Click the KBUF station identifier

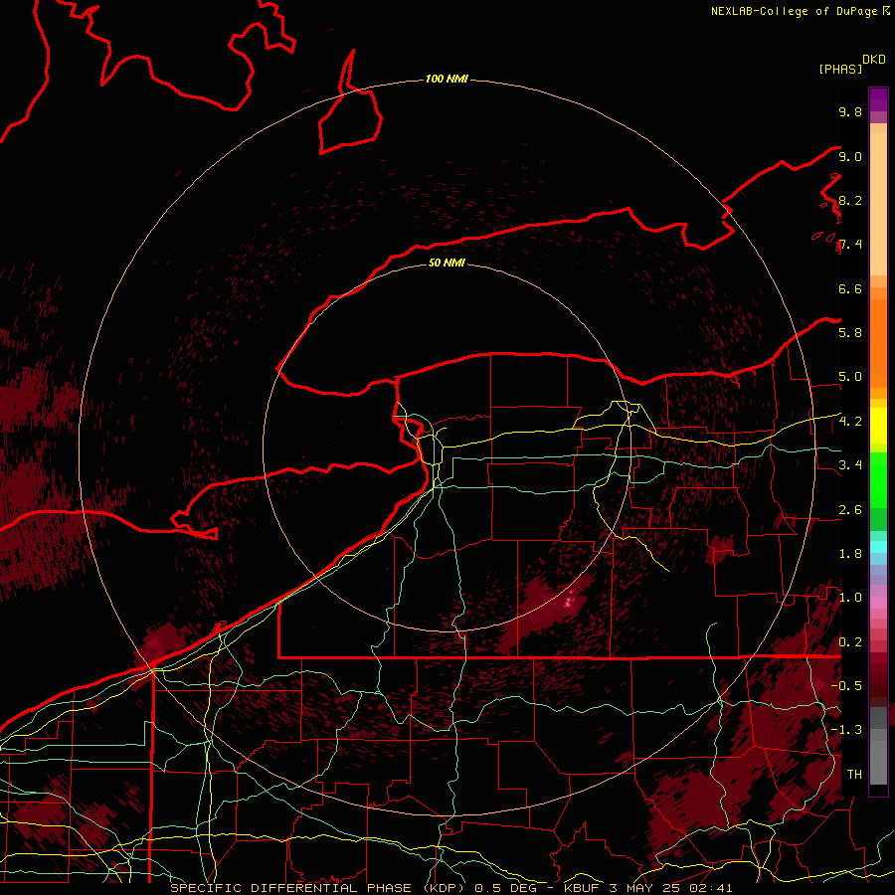coord(584,888)
